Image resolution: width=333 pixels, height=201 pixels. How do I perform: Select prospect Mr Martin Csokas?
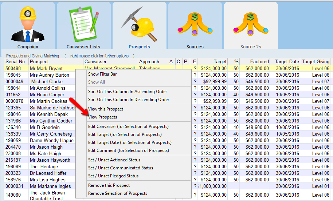click(x=48, y=101)
